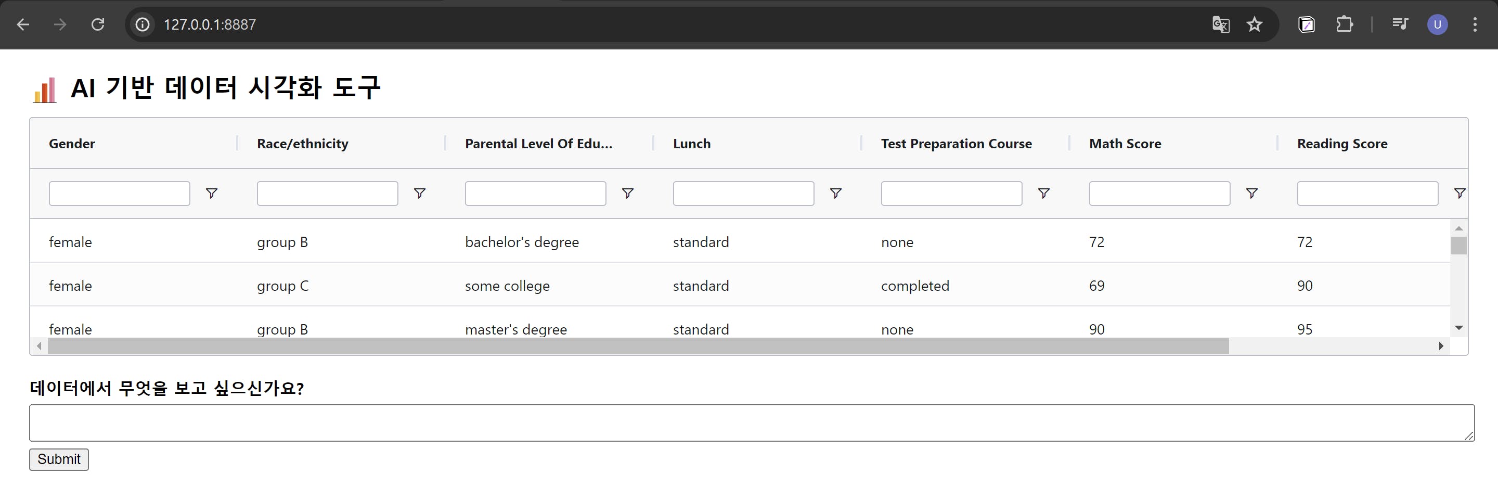Screen dimensions: 1498x488
Task: Click the Test Preparation Course filter icon
Action: pyautogui.click(x=1044, y=193)
